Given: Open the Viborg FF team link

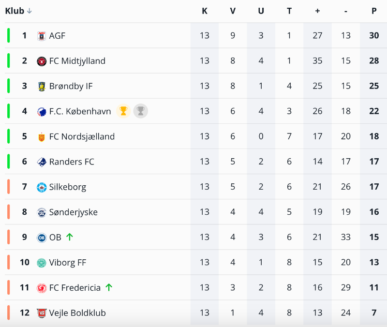Looking at the screenshot, I should click(x=68, y=262).
